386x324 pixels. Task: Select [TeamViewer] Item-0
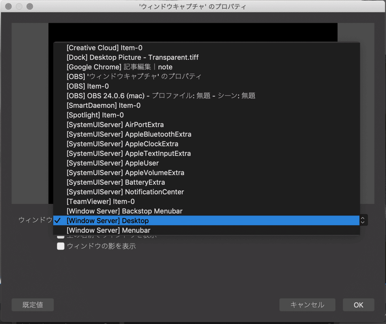click(207, 201)
